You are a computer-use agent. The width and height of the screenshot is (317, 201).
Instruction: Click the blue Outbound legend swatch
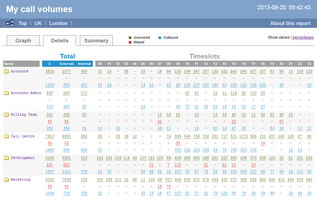160,38
